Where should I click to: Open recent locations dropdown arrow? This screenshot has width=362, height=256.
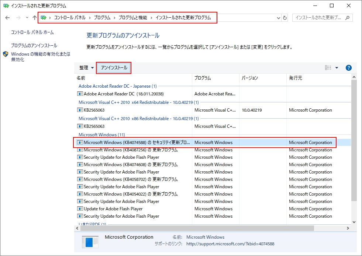pos(27,18)
